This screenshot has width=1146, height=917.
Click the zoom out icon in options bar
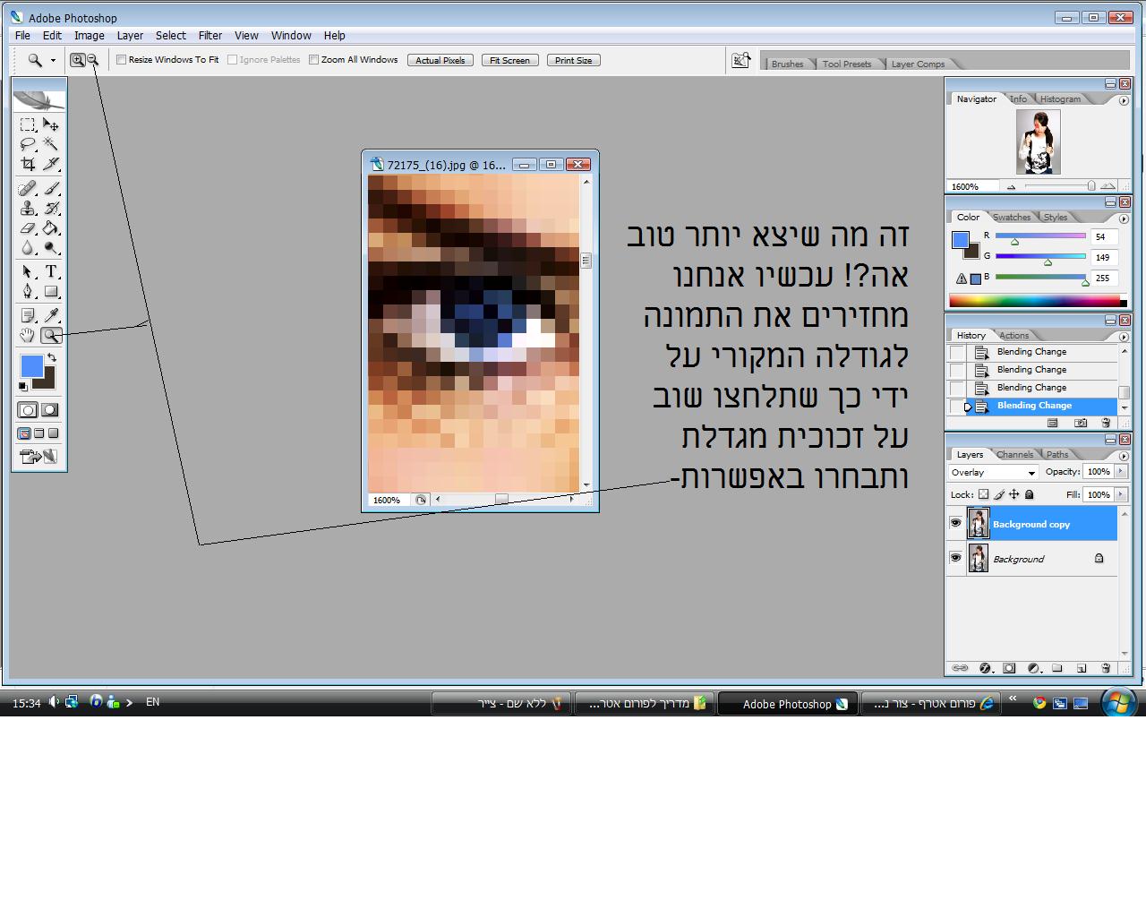(x=92, y=60)
